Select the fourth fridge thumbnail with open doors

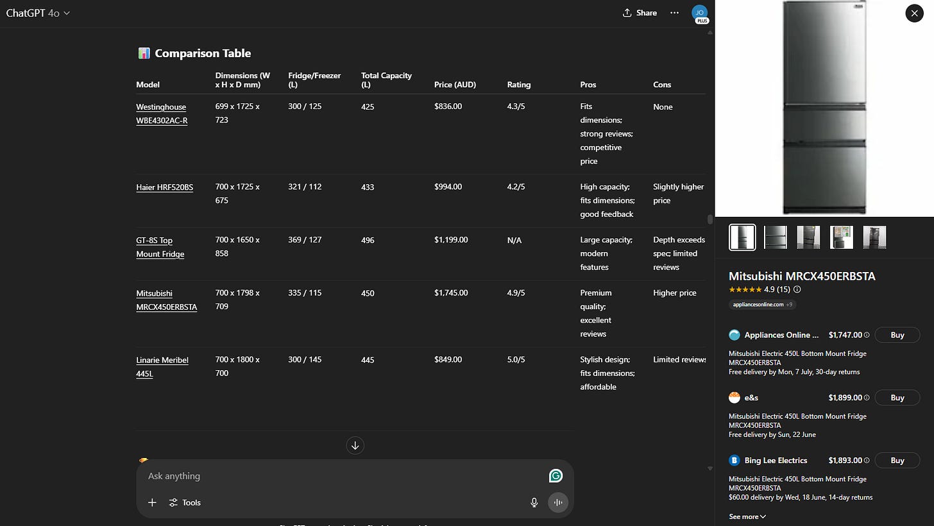tap(841, 237)
